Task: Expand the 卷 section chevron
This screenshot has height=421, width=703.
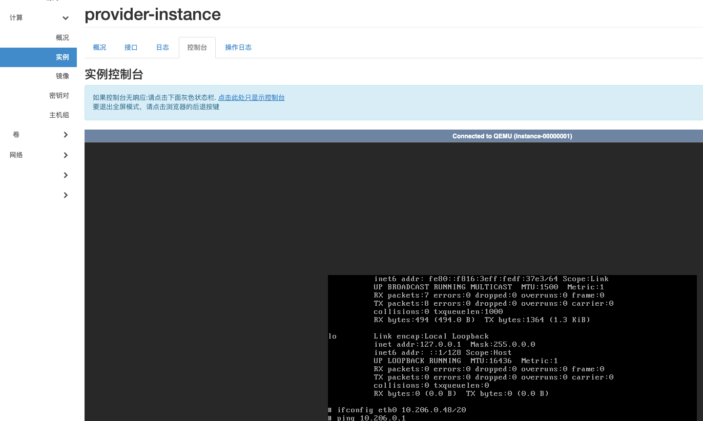Action: [66, 135]
